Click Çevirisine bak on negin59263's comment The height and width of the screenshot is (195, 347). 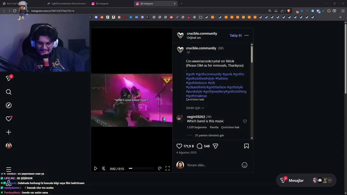click(x=230, y=127)
